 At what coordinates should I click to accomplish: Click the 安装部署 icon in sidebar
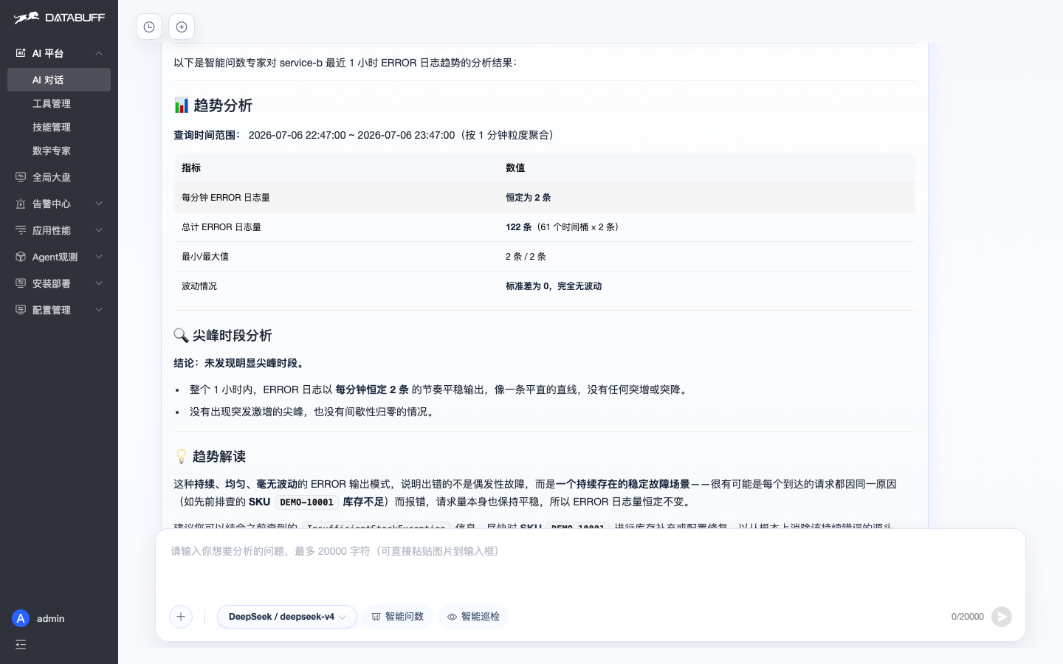coord(21,283)
